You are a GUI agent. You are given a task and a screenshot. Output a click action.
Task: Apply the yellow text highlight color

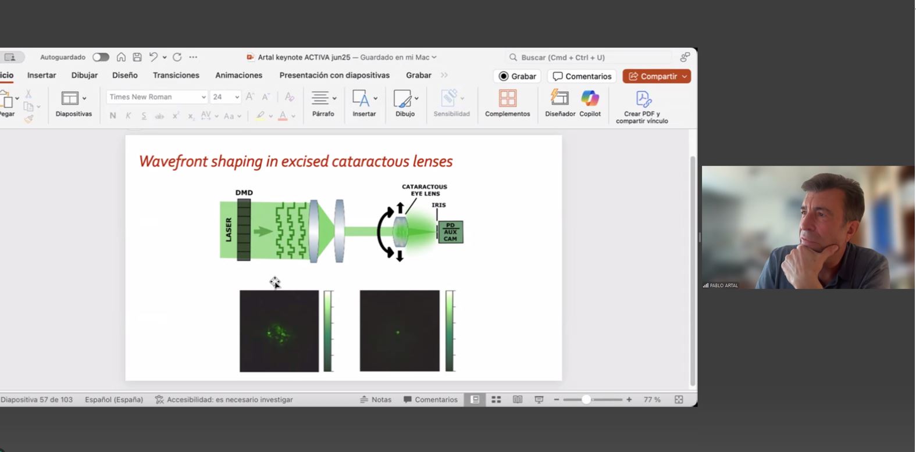click(260, 116)
